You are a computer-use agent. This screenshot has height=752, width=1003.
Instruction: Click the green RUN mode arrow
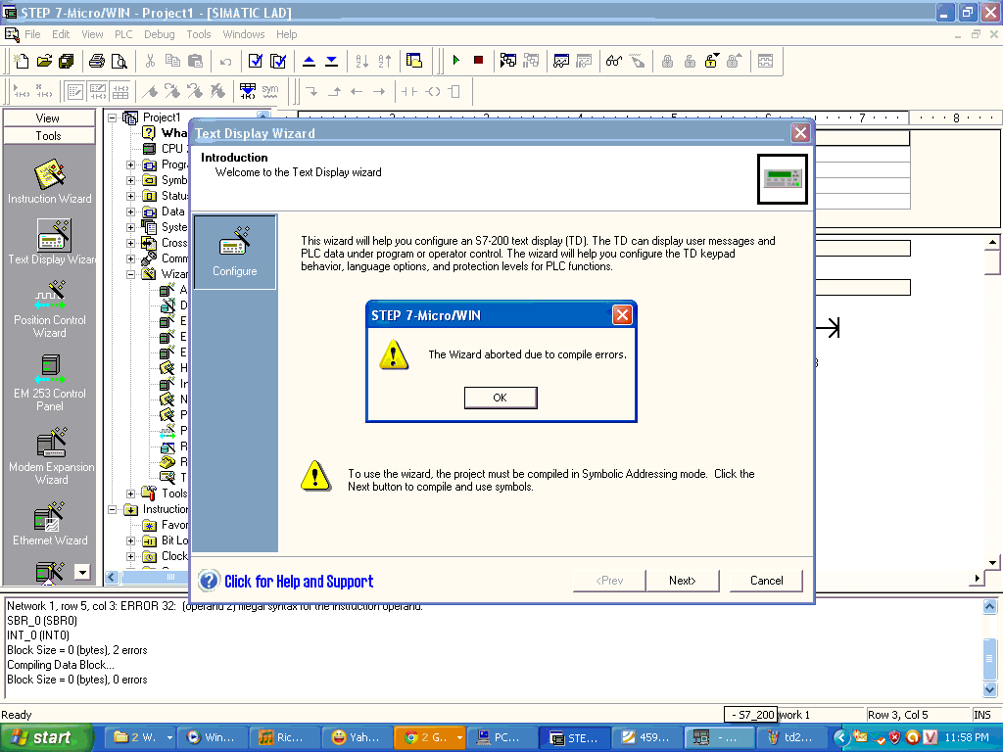click(x=456, y=60)
